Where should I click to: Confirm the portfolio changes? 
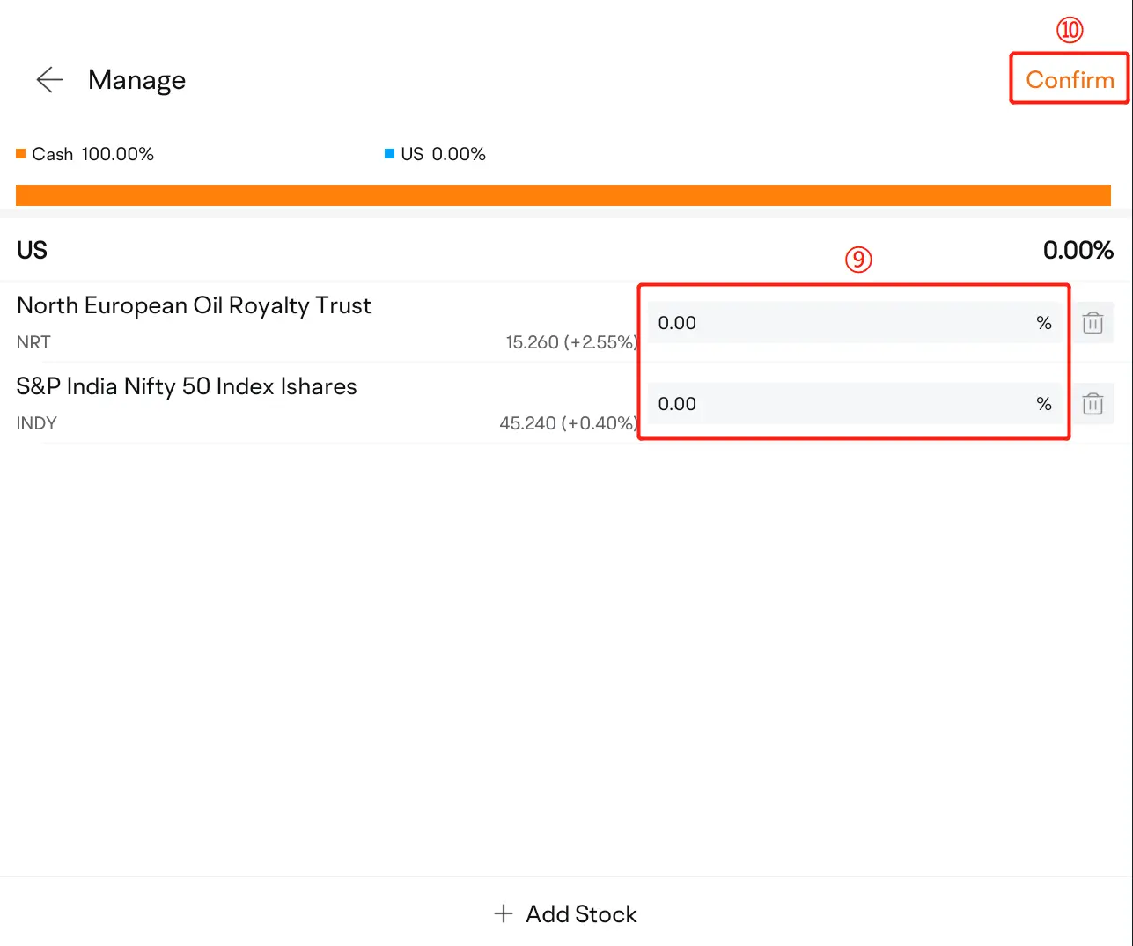coord(1070,80)
